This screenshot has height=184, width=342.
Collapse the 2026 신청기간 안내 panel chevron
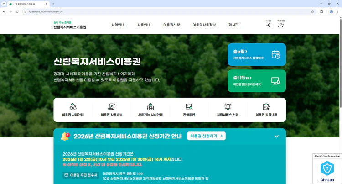pos(276,136)
